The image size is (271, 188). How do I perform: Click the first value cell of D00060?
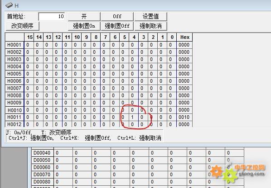pyautogui.click(x=63, y=167)
